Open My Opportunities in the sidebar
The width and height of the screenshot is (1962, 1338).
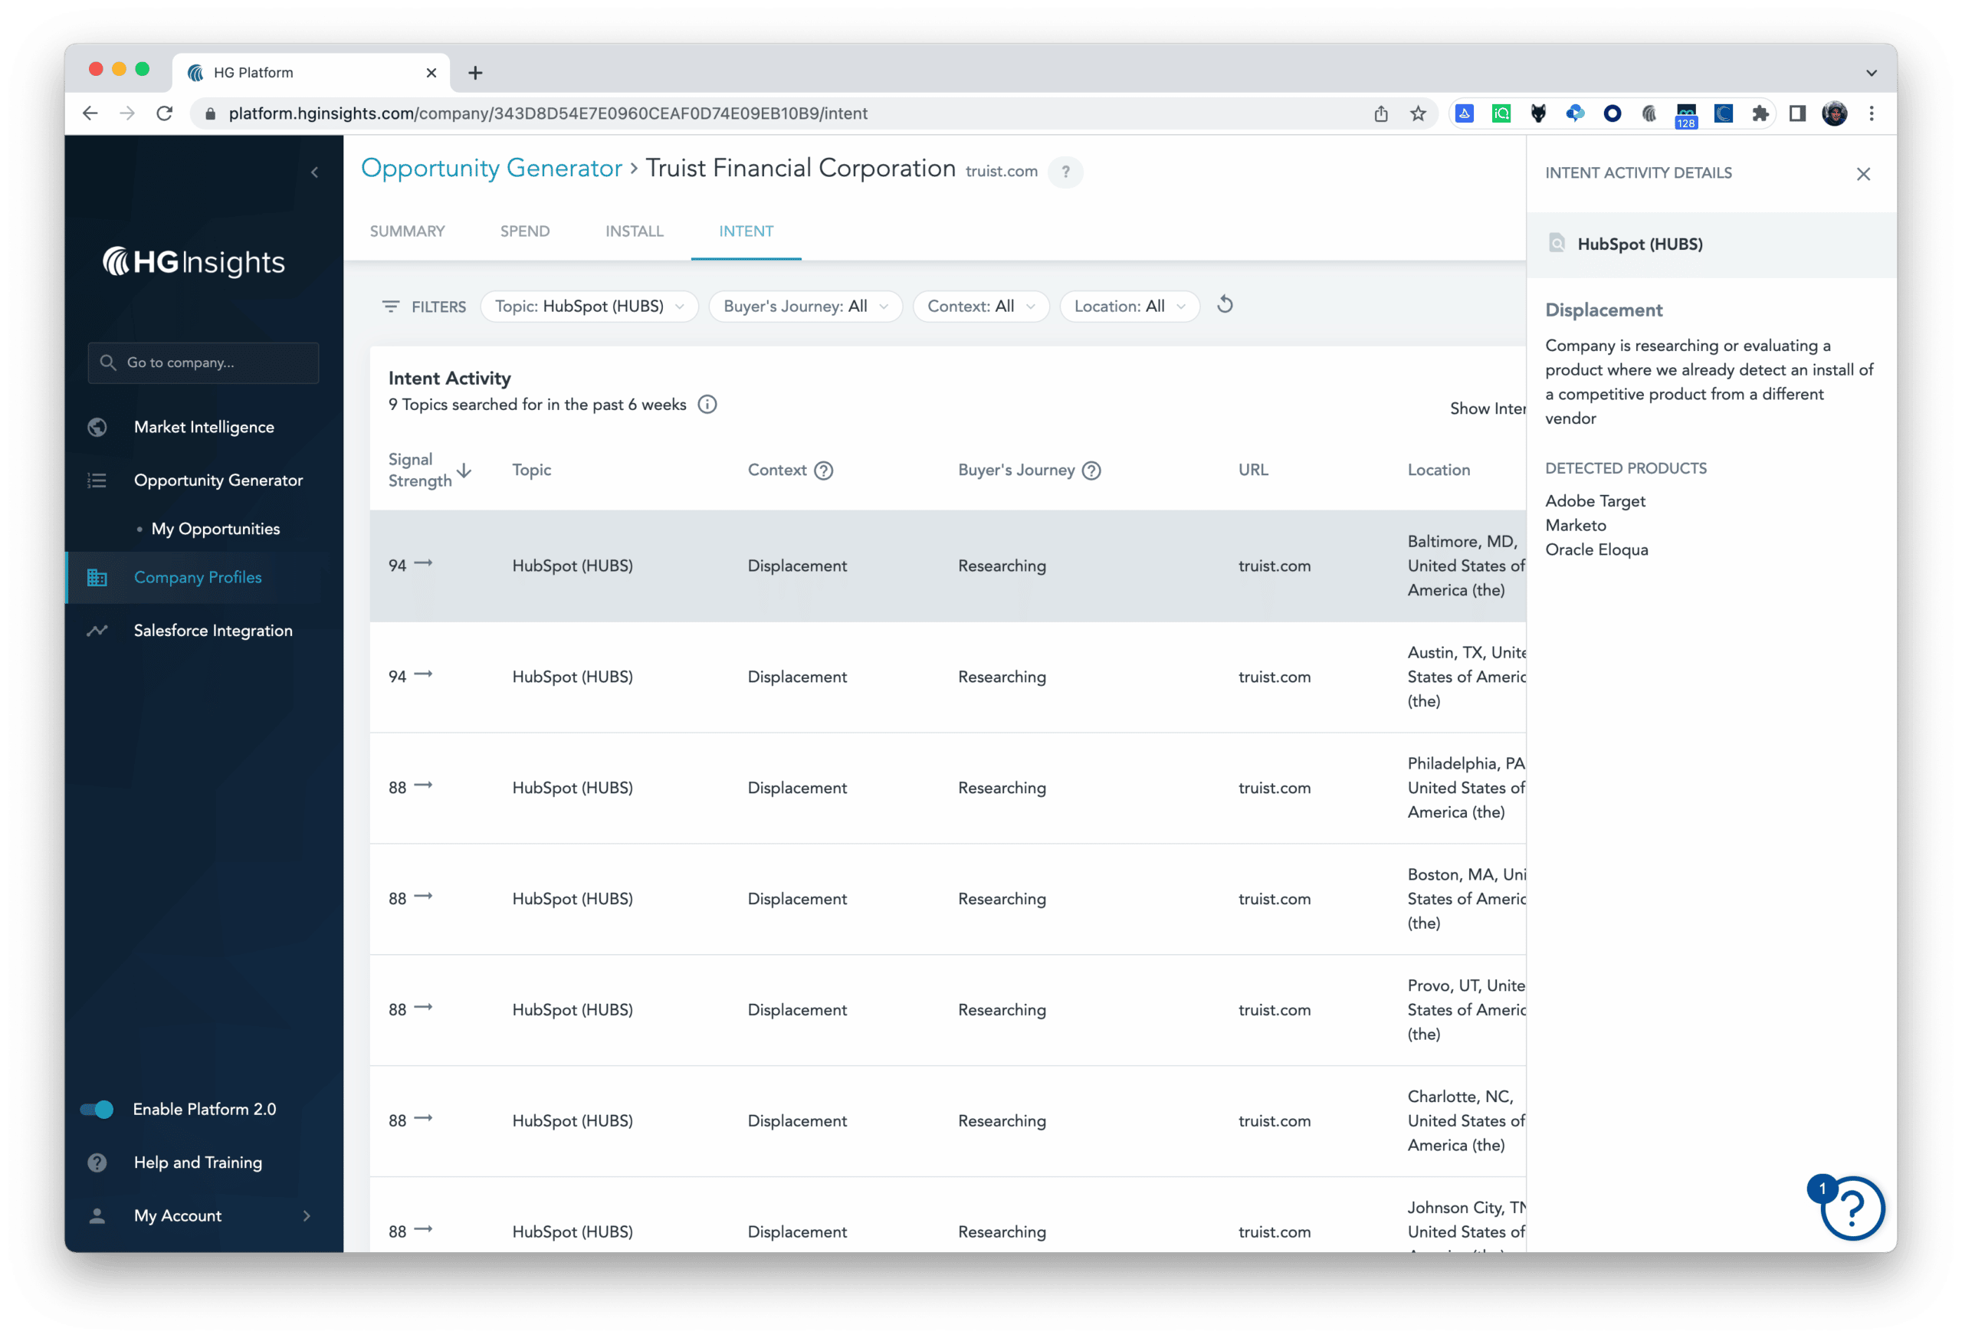[x=215, y=529]
